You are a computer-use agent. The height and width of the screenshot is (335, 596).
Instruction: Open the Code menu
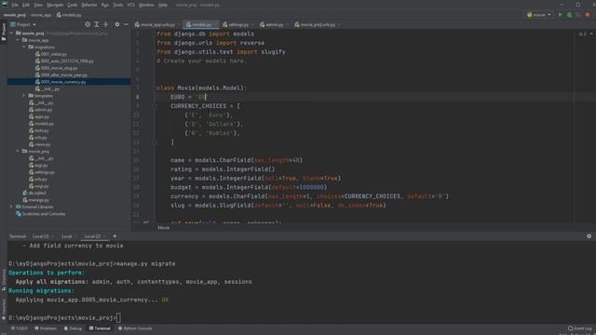click(x=73, y=5)
